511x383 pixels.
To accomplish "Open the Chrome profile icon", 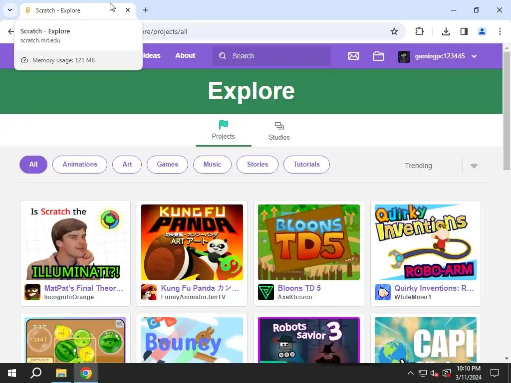I will pos(482,31).
